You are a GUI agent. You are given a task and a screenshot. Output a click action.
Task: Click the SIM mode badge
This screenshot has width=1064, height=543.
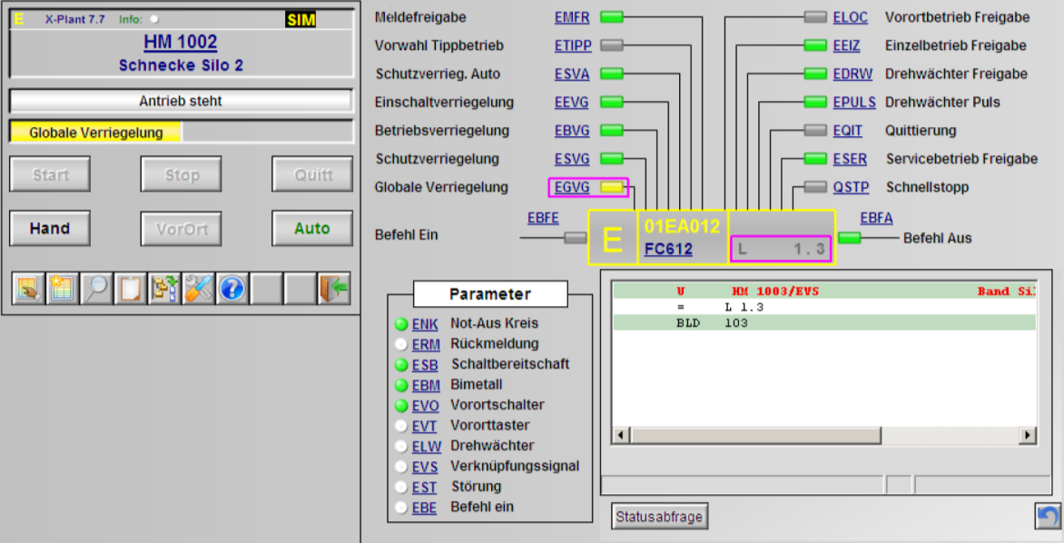[x=300, y=20]
